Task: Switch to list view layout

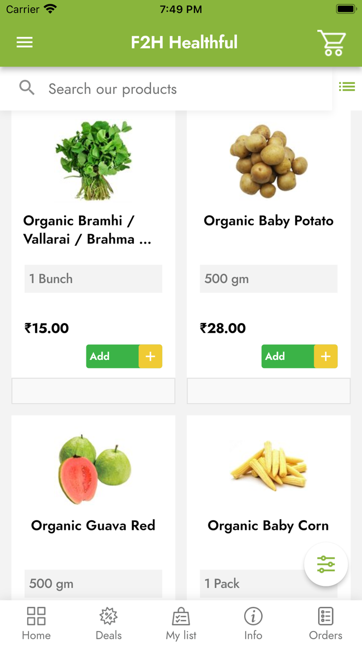Action: click(x=347, y=86)
